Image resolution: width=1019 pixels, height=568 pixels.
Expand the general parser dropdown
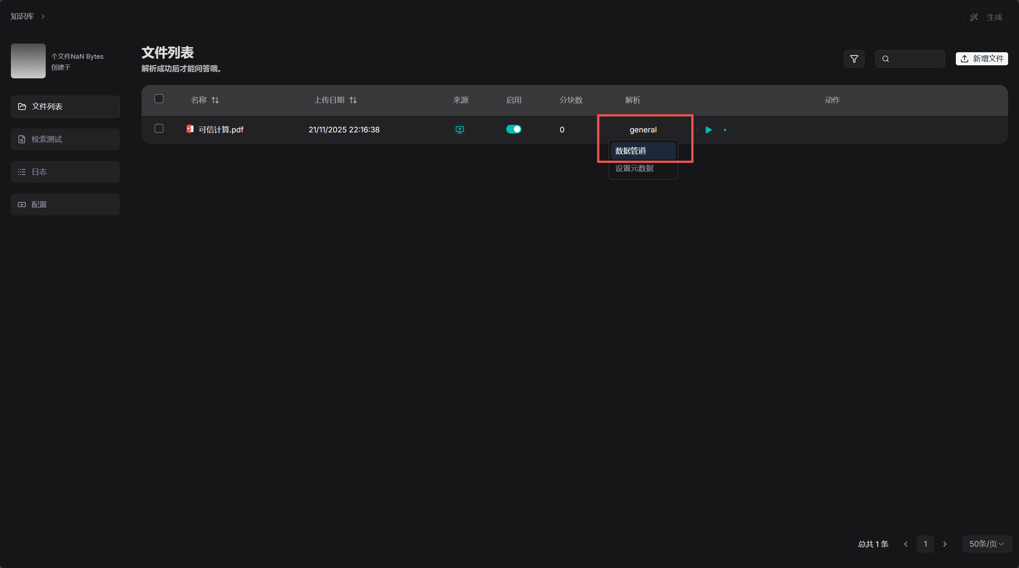(643, 129)
